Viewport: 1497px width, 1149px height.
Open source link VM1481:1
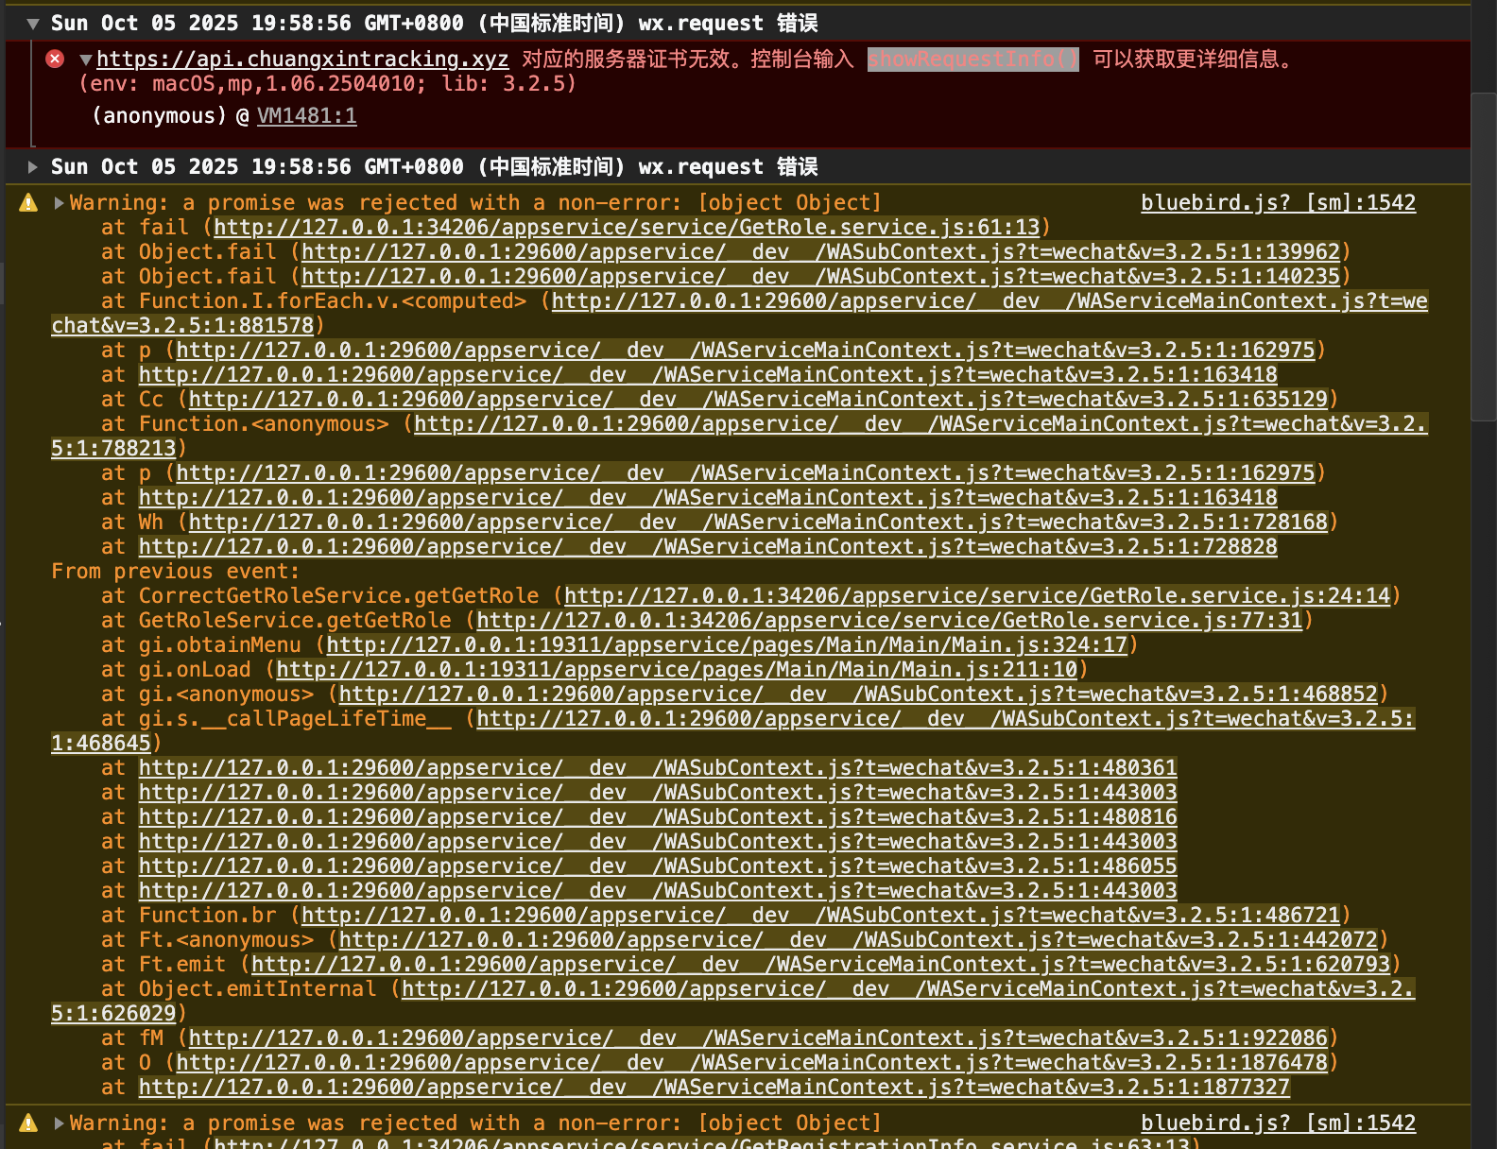pyautogui.click(x=307, y=116)
